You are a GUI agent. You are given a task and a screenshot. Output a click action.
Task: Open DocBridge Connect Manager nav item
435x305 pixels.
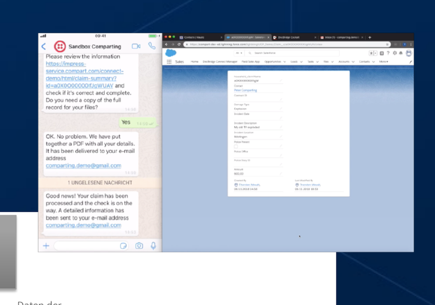click(220, 61)
